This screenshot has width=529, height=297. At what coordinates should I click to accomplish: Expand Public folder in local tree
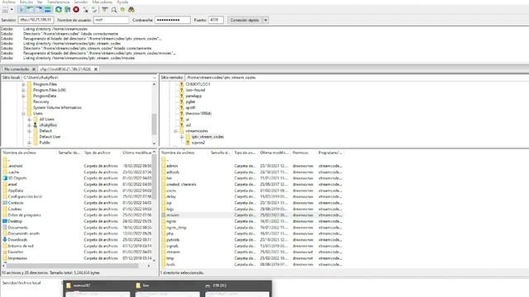pos(30,143)
